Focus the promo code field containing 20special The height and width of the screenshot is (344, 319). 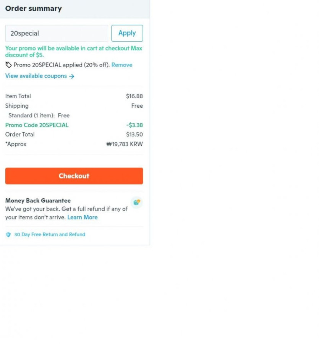pos(57,33)
